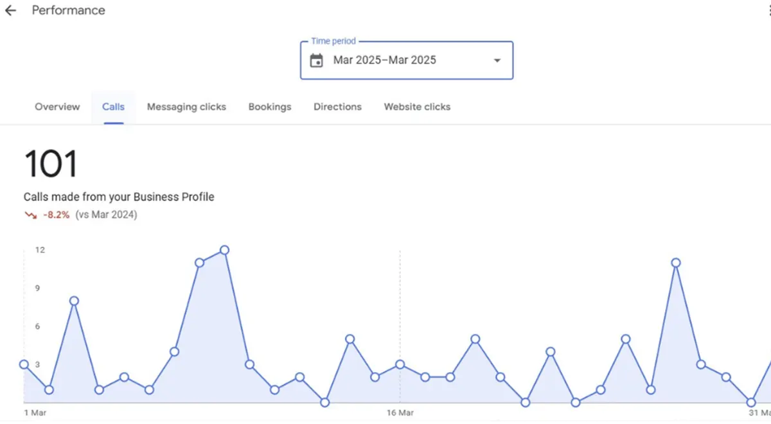Click the (vs Mar 2024) comparison text
This screenshot has width=771, height=424.
pyautogui.click(x=106, y=215)
